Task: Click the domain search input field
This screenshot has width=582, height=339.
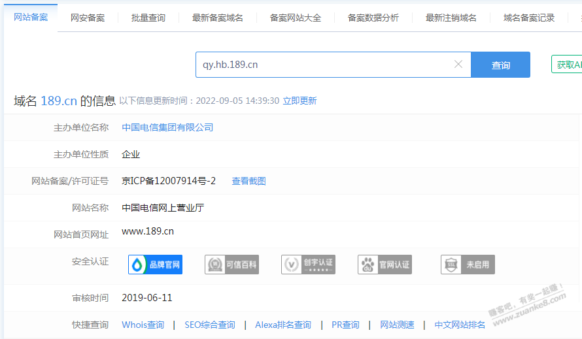Action: [324, 65]
